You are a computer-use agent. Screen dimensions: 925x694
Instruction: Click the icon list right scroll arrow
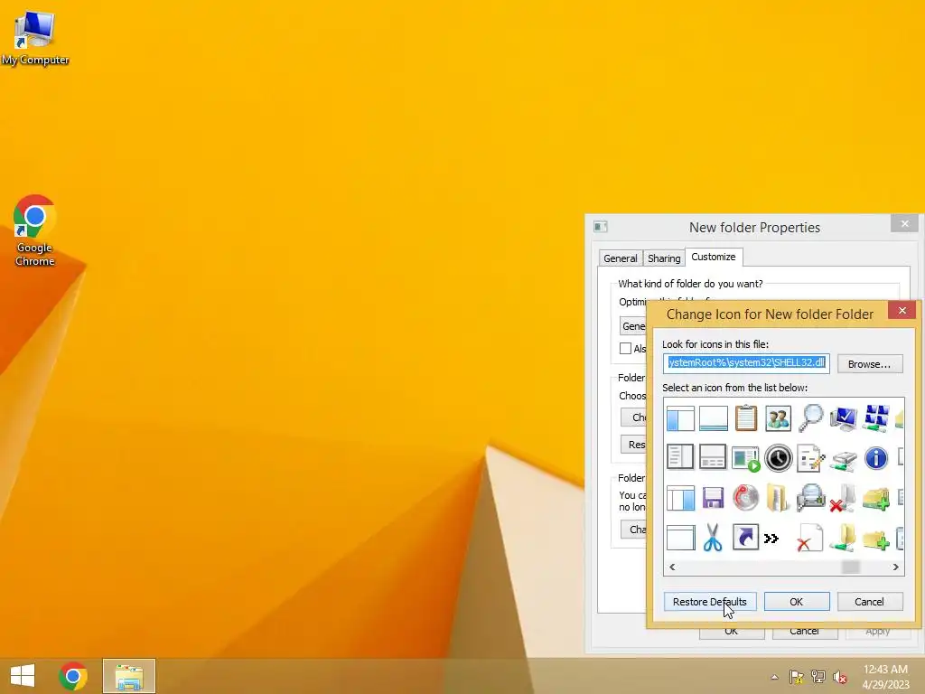click(895, 567)
